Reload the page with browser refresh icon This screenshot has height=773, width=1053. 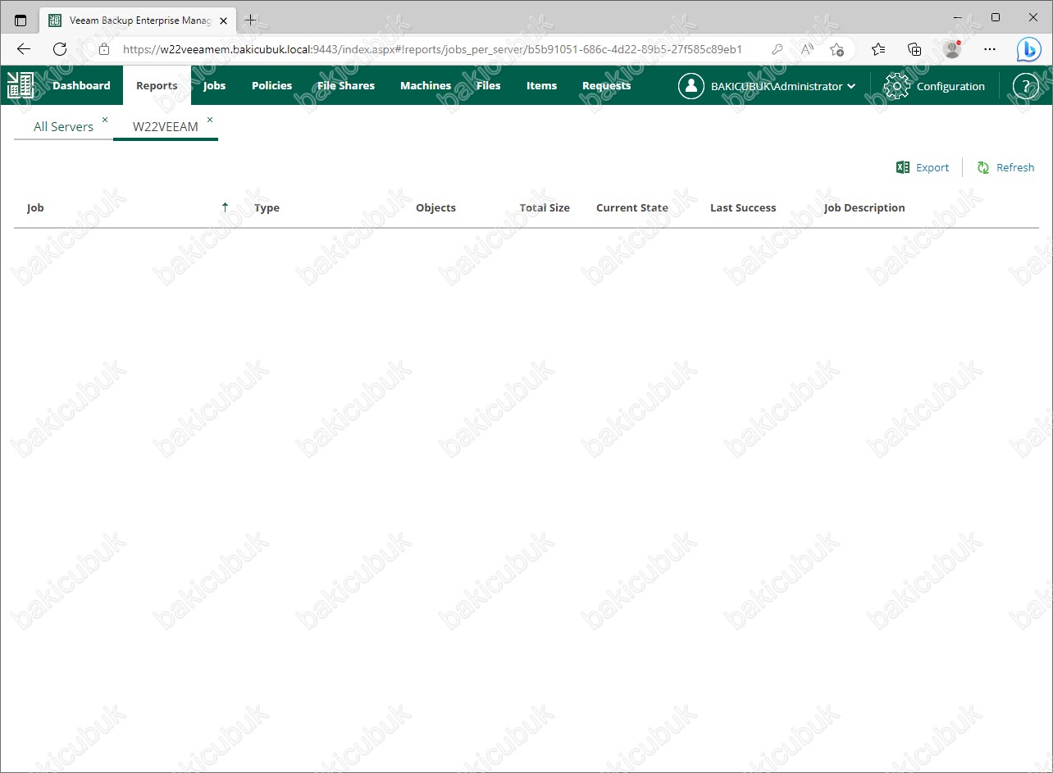pyautogui.click(x=60, y=49)
